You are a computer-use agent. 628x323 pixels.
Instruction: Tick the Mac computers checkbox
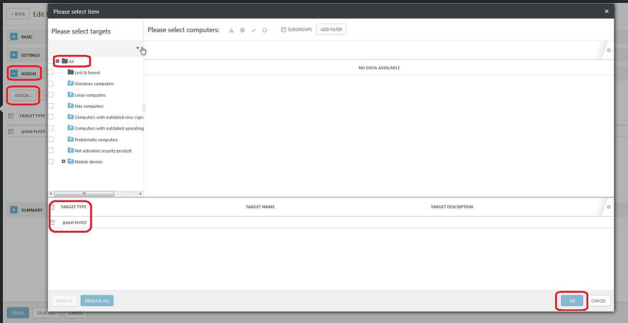pos(51,106)
